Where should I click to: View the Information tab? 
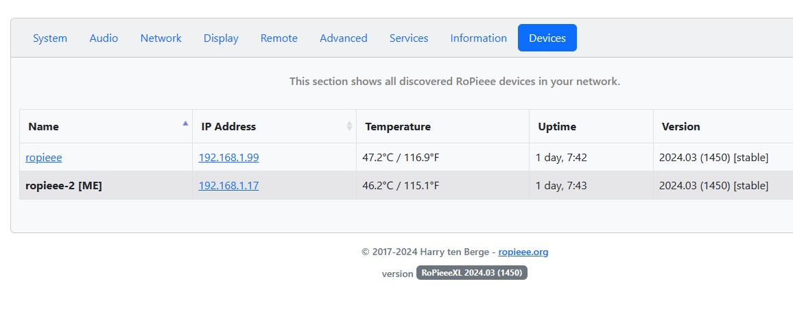(x=478, y=38)
